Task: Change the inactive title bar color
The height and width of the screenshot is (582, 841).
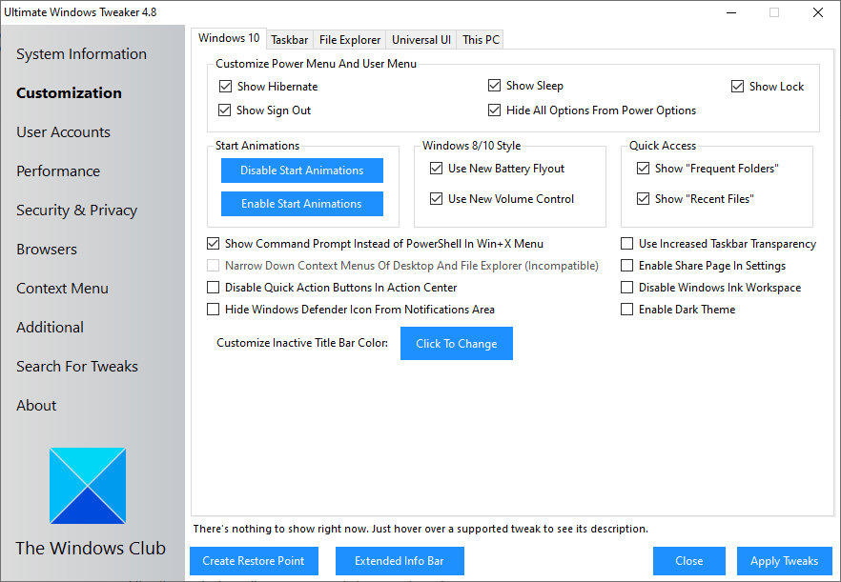Action: tap(456, 343)
